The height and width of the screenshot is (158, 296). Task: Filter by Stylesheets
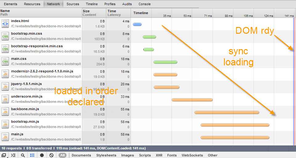106,155
